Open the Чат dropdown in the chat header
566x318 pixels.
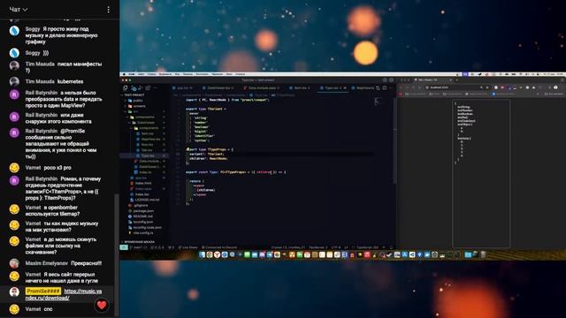point(18,10)
